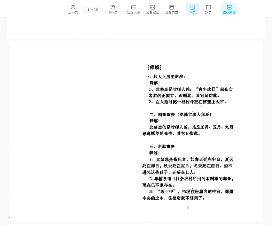Set zoom to actual size (实际大小)
Screen dimensions: 272x226
click(133, 9)
